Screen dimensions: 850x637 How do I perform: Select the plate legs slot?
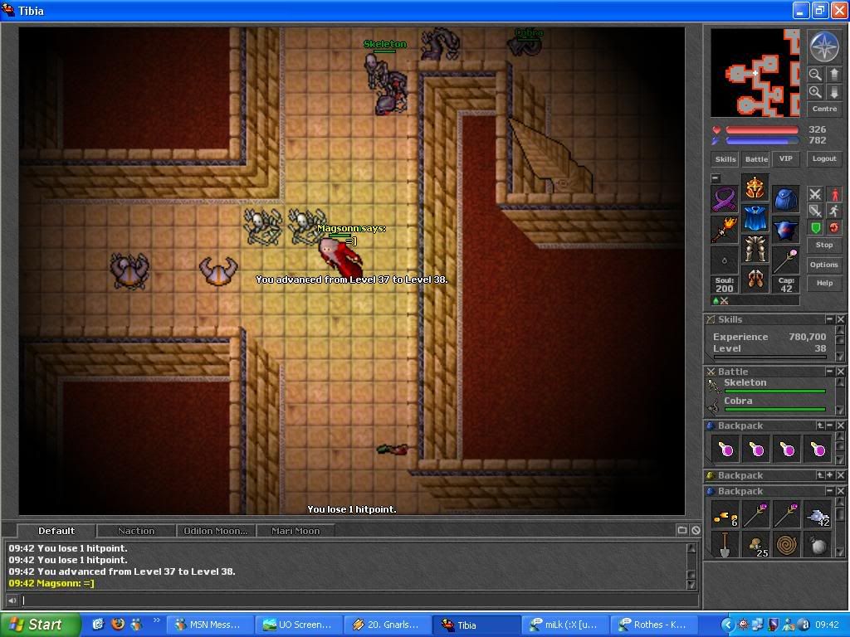[755, 249]
